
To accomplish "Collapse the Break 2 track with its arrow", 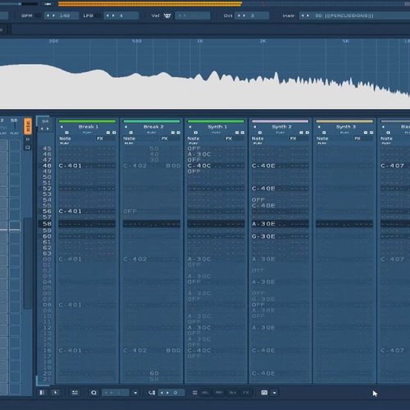I will click(x=126, y=127).
